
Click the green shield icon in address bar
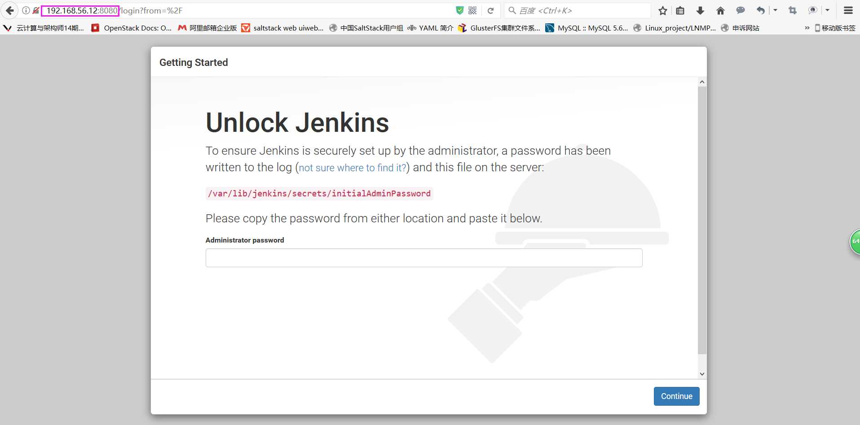[459, 10]
